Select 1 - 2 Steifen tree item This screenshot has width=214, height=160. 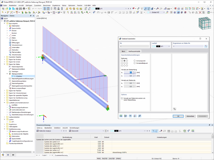18,76
